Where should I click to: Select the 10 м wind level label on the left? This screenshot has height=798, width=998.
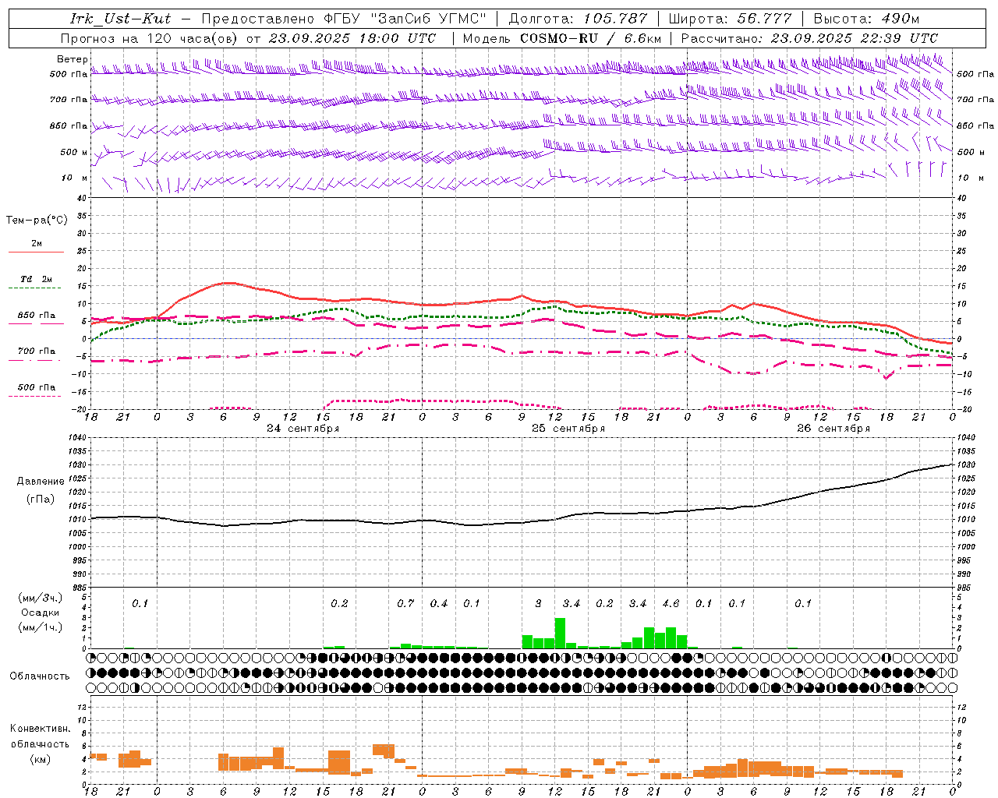point(75,178)
